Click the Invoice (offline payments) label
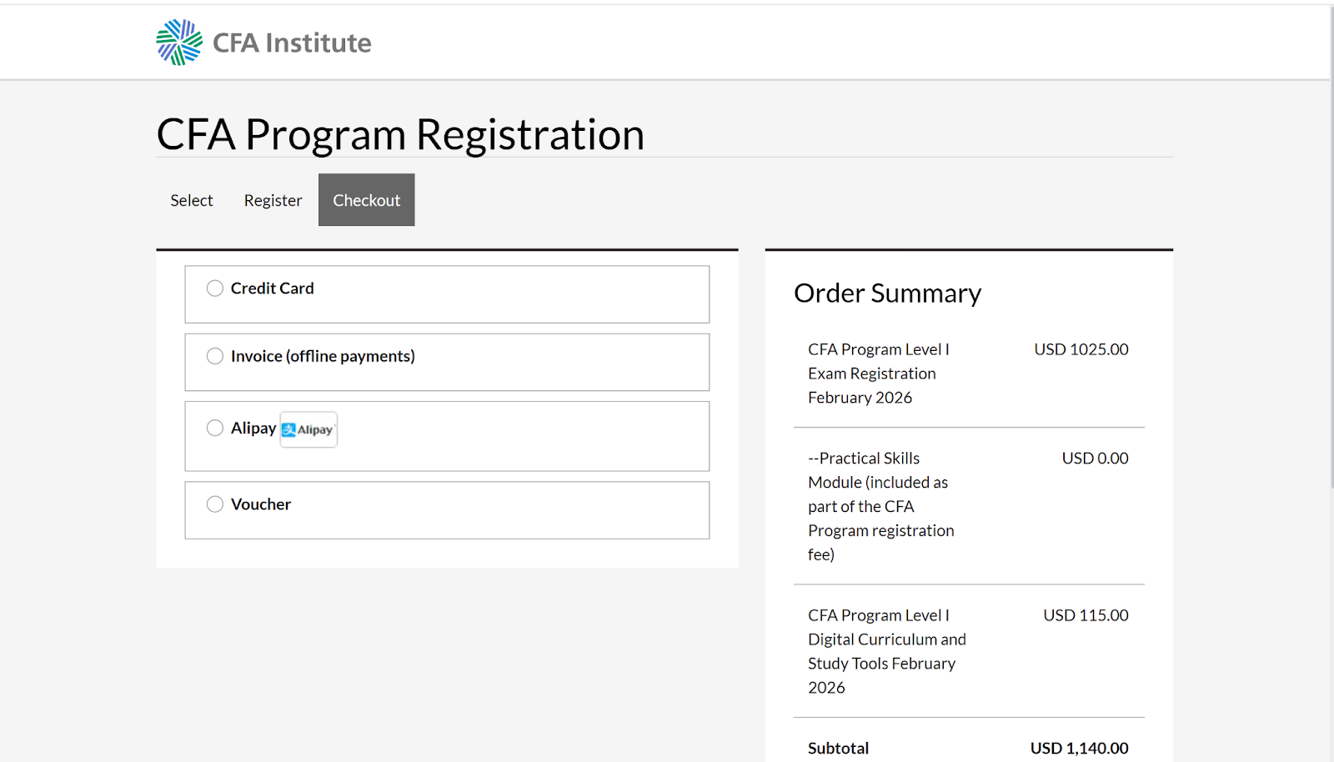This screenshot has width=1334, height=762. [x=323, y=356]
